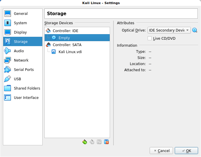Select the Controller: IDE row

[77, 31]
